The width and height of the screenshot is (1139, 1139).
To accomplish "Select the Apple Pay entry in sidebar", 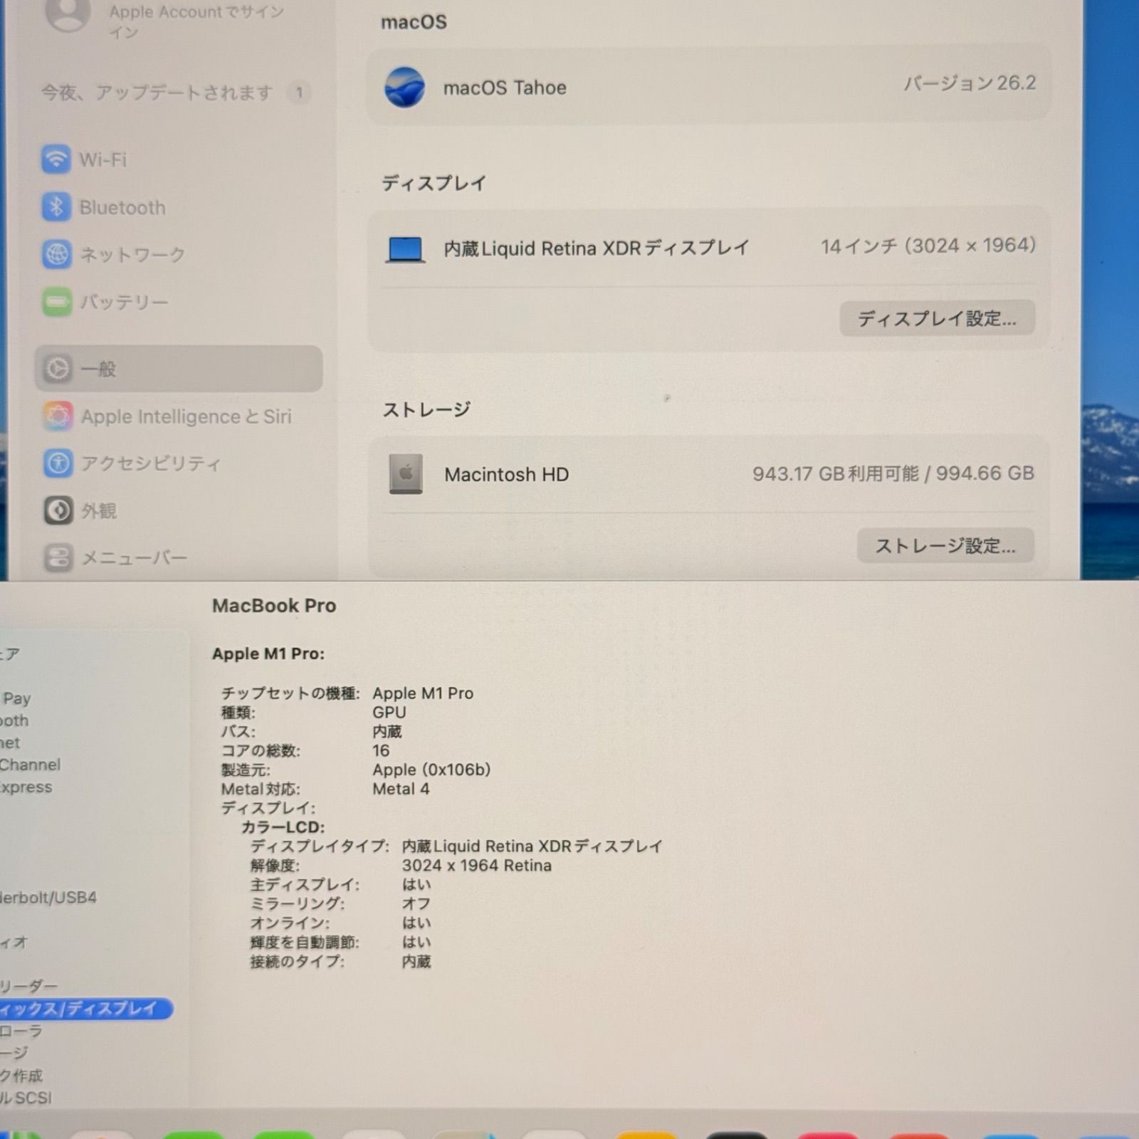I will (x=16, y=698).
